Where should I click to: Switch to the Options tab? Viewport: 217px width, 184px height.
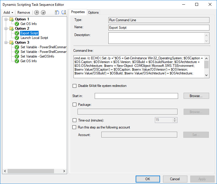pyautogui.click(x=93, y=12)
